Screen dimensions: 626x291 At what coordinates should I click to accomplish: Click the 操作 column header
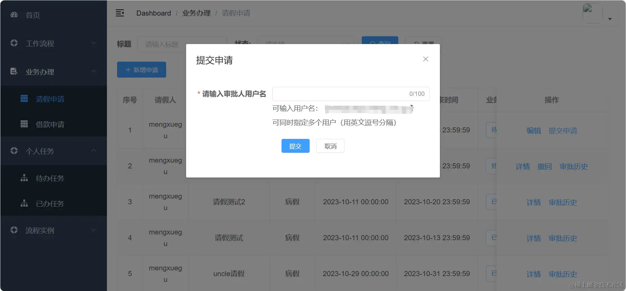552,100
